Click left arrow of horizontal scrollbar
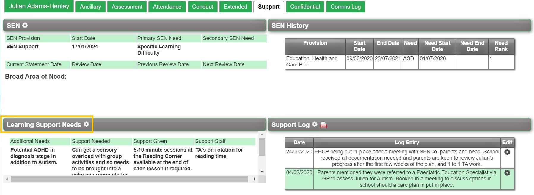This screenshot has width=534, height=195. pos(7,179)
